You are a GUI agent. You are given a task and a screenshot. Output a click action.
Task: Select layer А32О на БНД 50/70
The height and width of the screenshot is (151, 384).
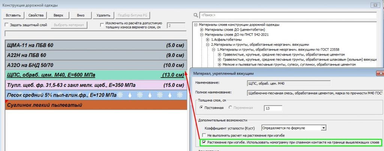pyautogui.click(x=96, y=65)
